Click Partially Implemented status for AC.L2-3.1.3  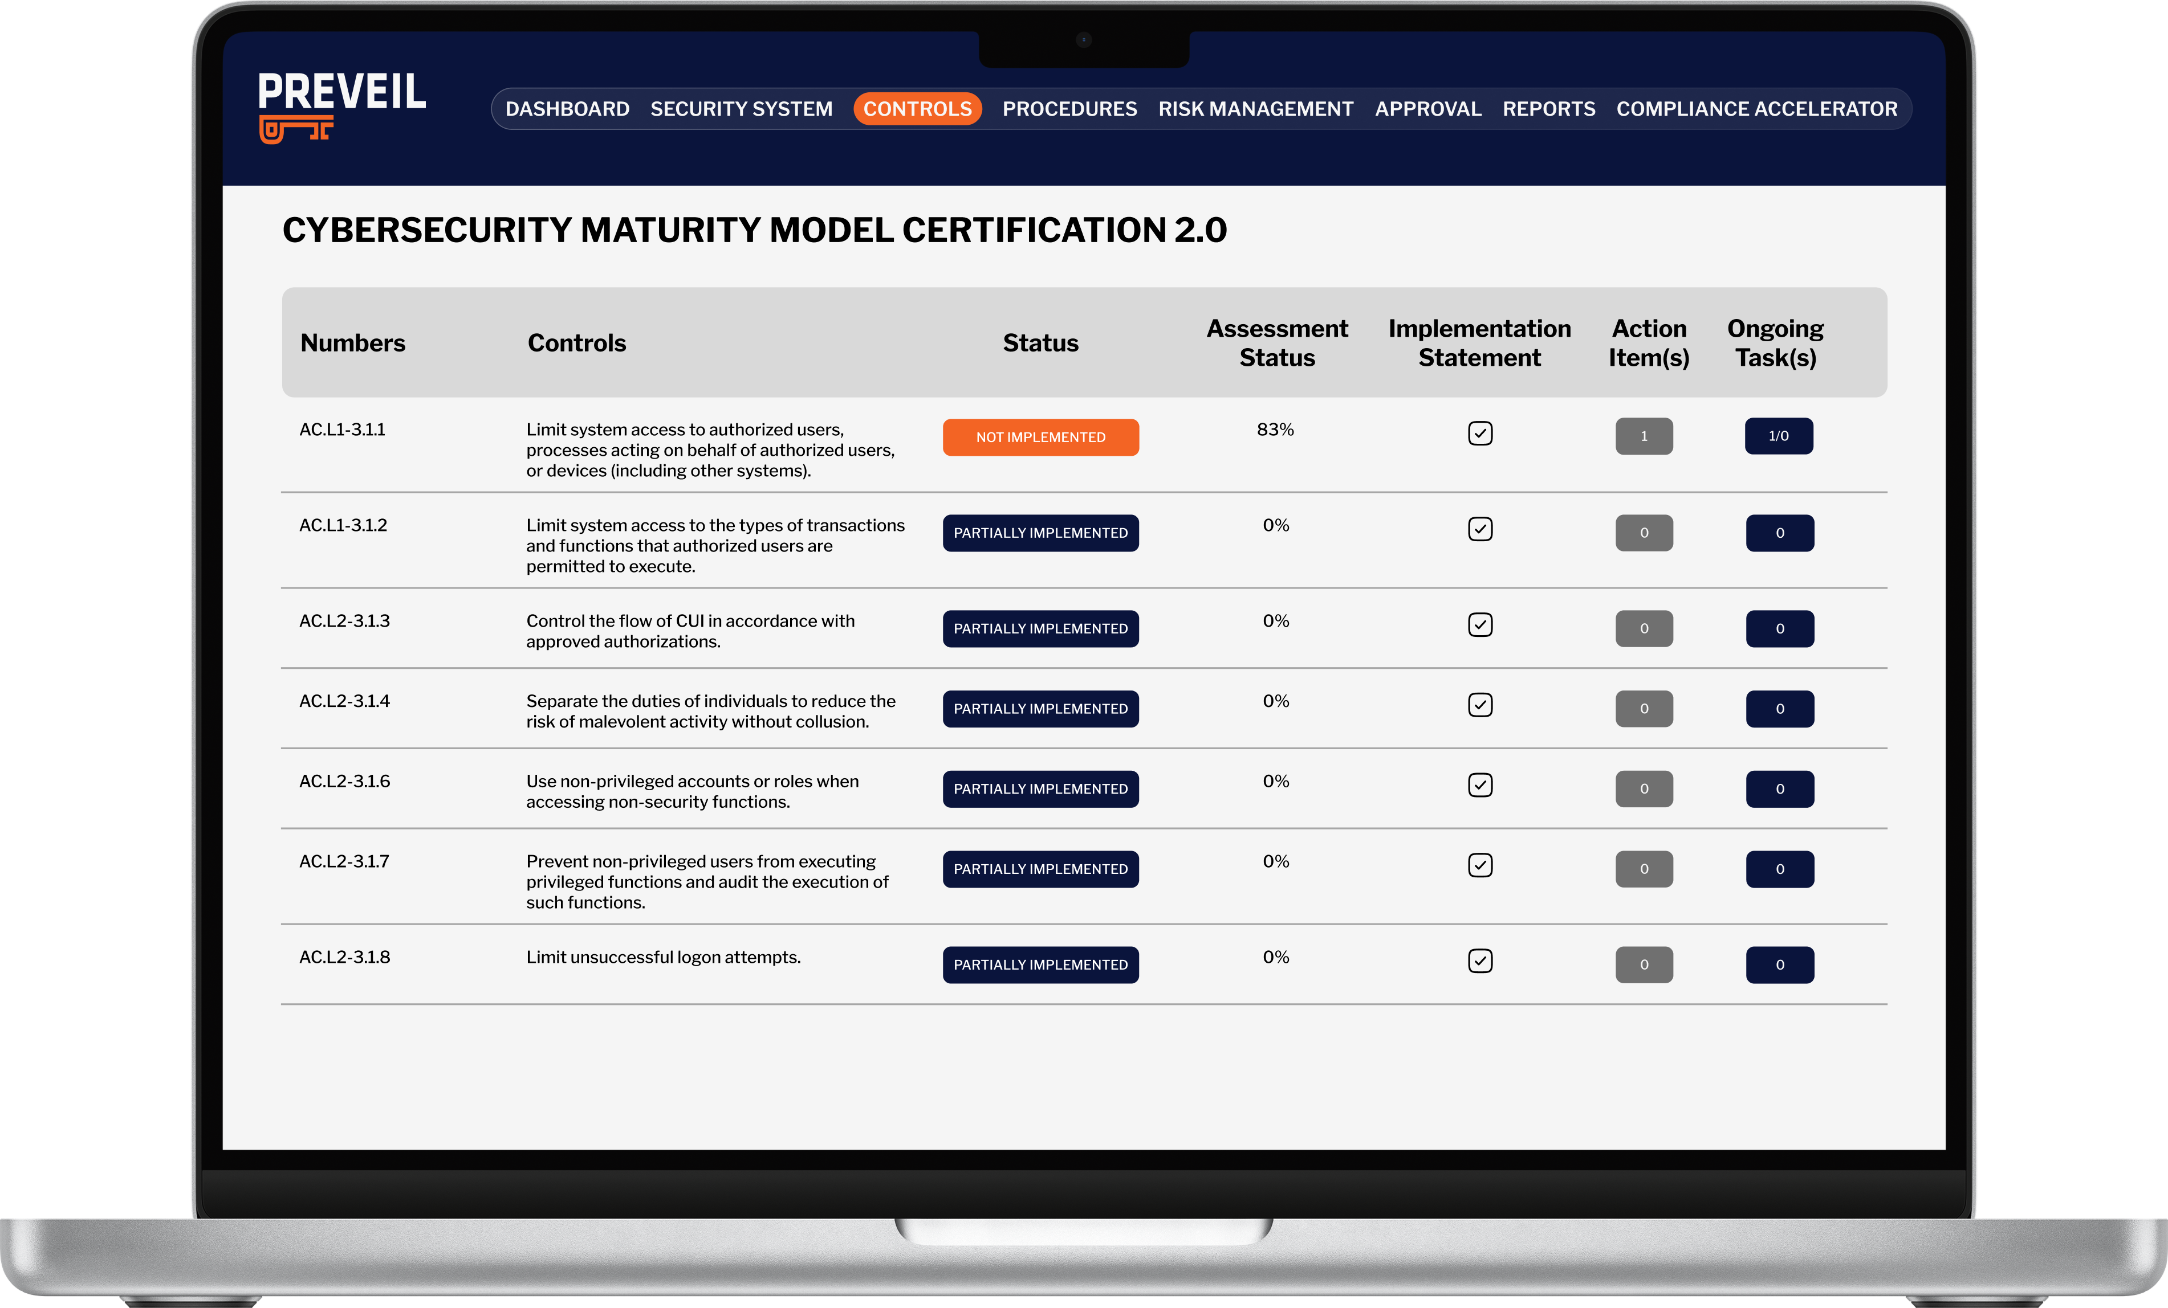point(1041,628)
